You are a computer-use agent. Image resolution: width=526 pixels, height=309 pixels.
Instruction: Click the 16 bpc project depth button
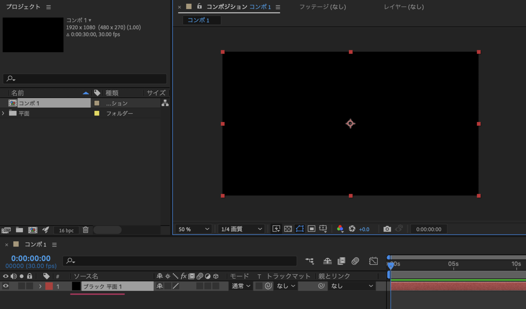tap(66, 230)
